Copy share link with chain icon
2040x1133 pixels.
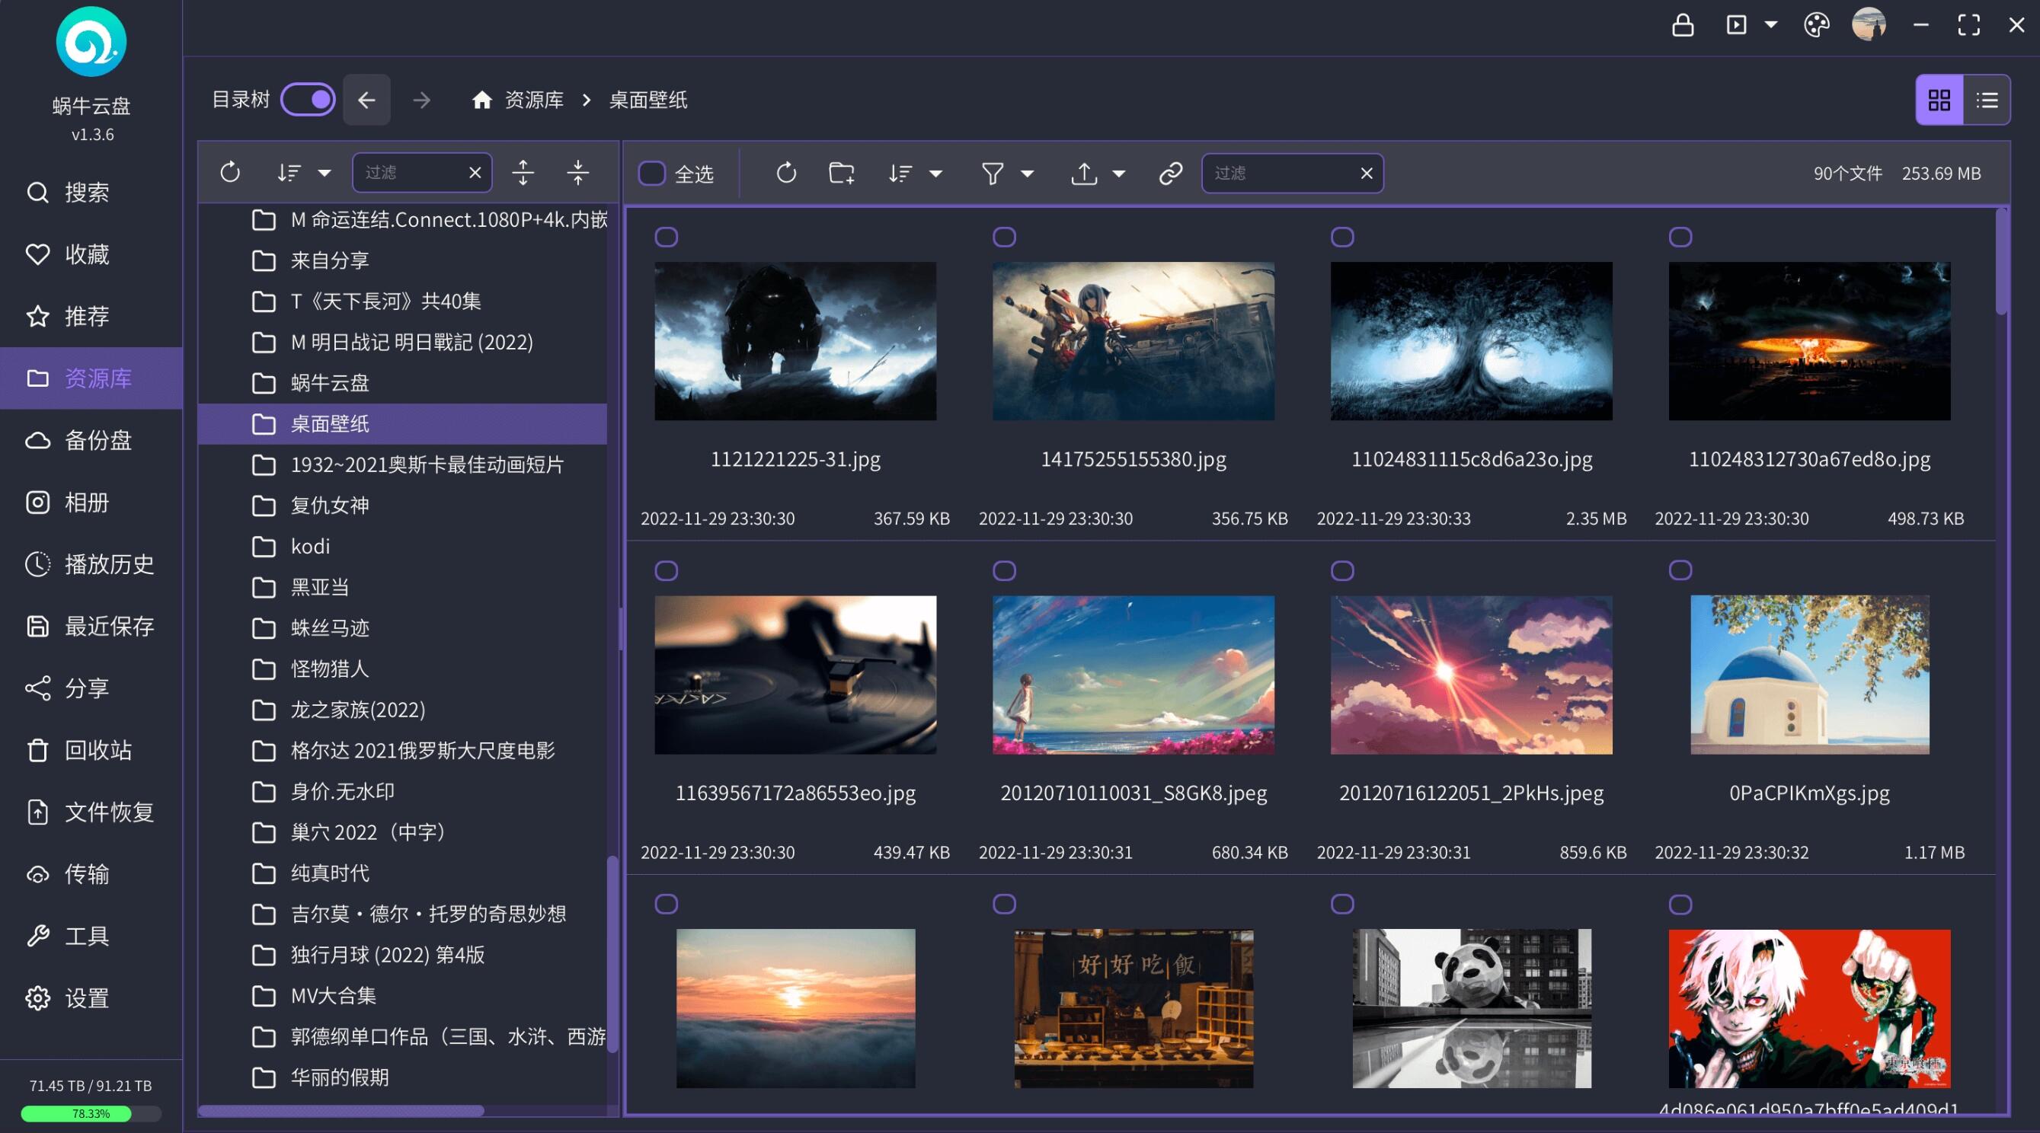click(x=1171, y=173)
